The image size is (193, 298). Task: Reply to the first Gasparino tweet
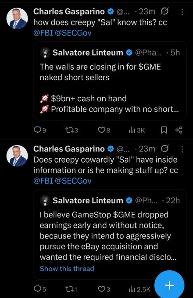(40, 130)
